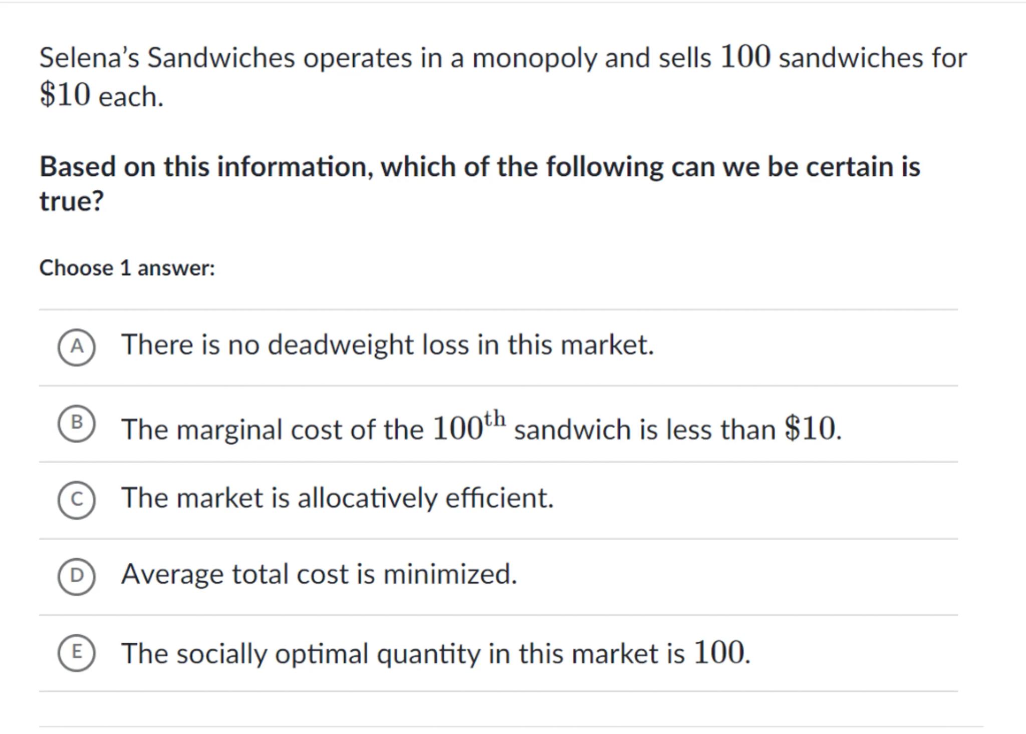Click 'The market is allocatively efficient' text
The height and width of the screenshot is (734, 1026).
tap(337, 498)
